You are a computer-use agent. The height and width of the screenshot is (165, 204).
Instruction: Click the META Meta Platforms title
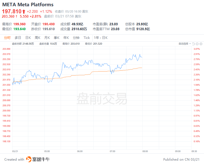coord(28,5)
